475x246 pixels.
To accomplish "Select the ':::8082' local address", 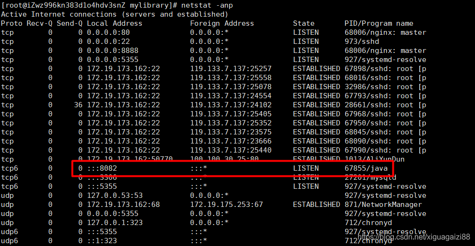I will point(102,168).
